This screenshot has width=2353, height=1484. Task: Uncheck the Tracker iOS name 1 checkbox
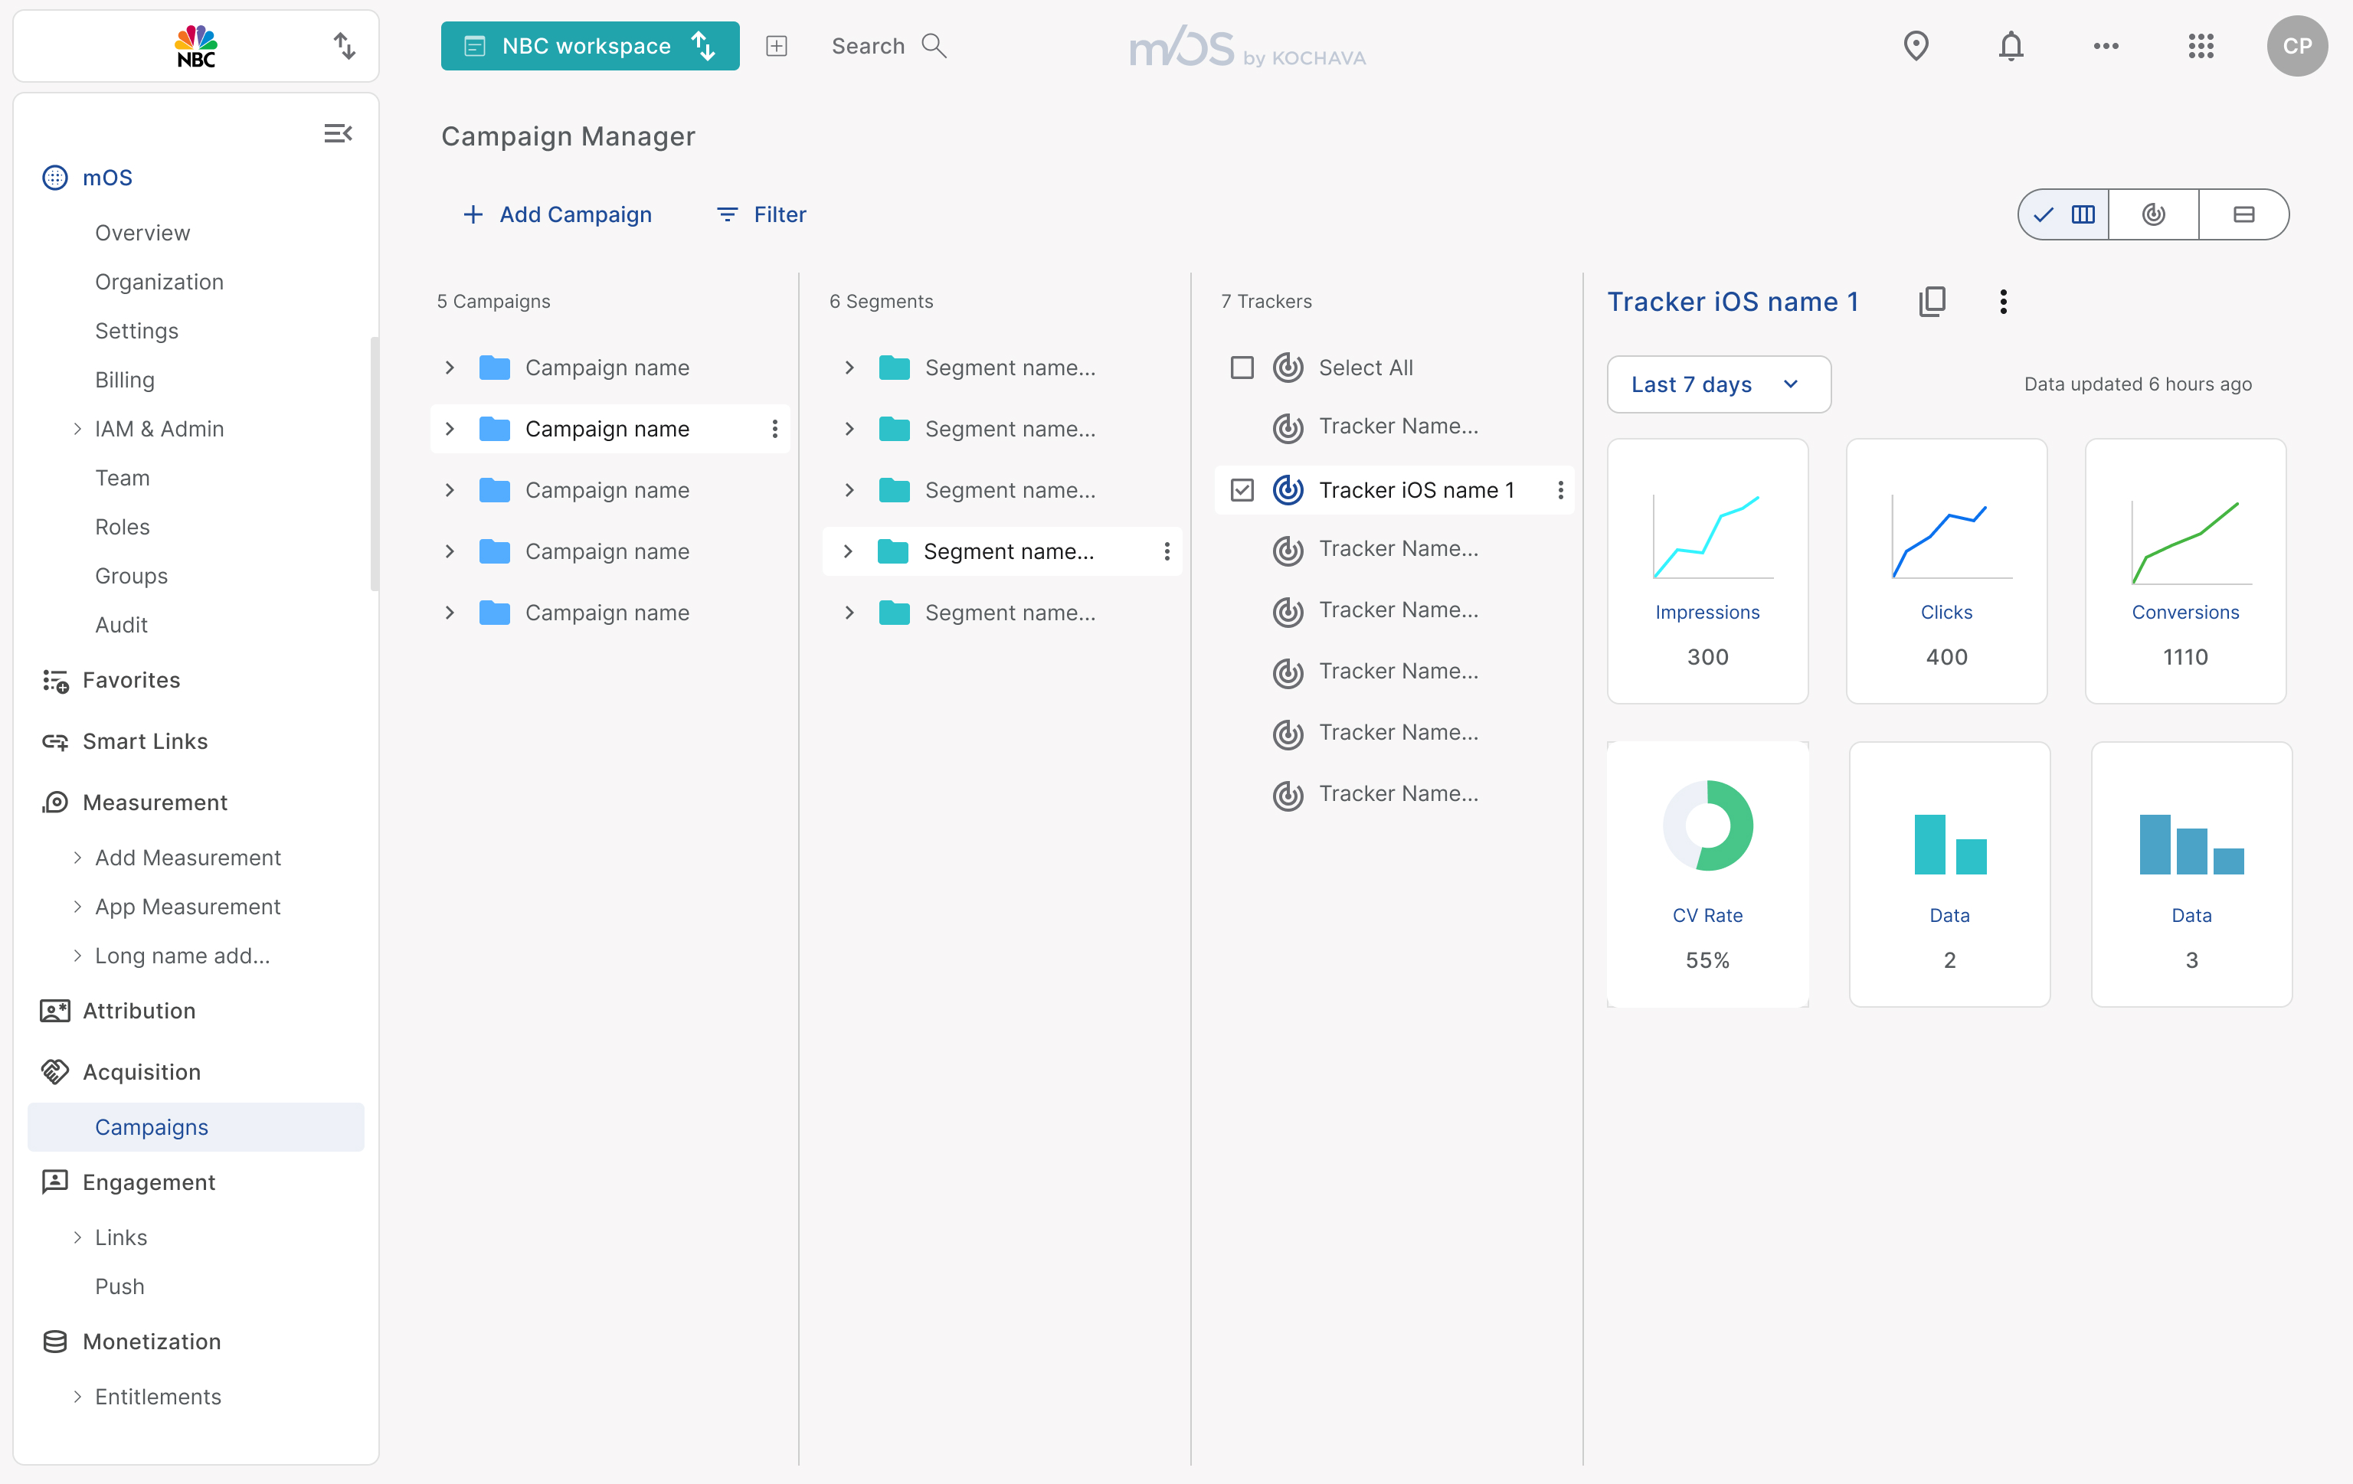pyautogui.click(x=1241, y=489)
